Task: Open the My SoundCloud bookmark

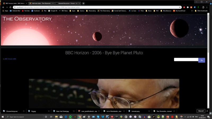Action: click(179, 11)
